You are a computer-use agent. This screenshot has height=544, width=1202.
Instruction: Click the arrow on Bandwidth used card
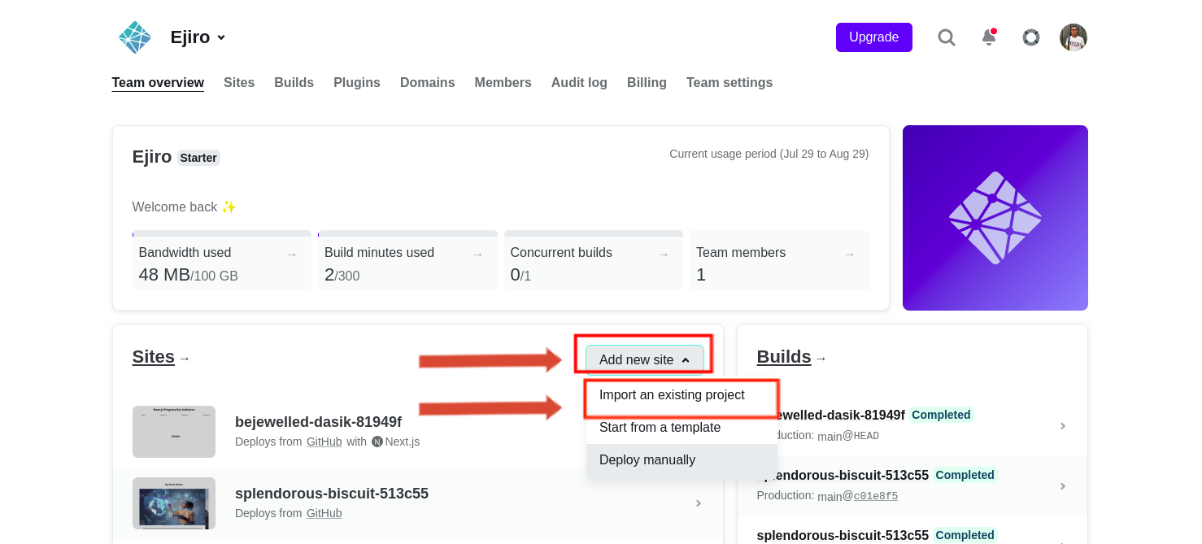(x=292, y=255)
